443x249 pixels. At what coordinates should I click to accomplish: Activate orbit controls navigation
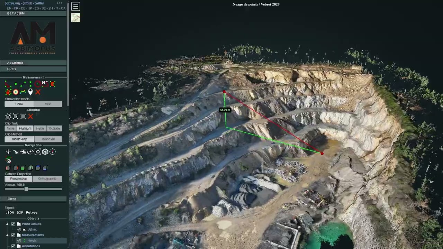[30, 152]
